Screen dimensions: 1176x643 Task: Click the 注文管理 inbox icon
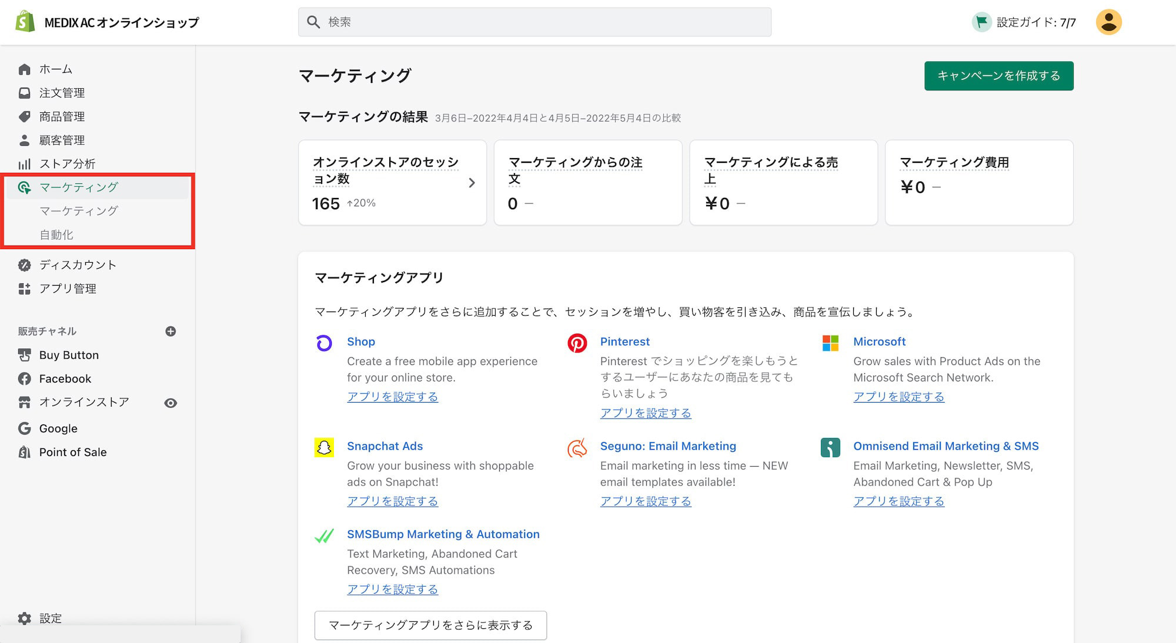(x=24, y=93)
